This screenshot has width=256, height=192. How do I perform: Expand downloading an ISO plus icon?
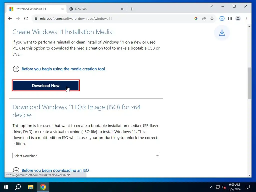pyautogui.click(x=16, y=170)
